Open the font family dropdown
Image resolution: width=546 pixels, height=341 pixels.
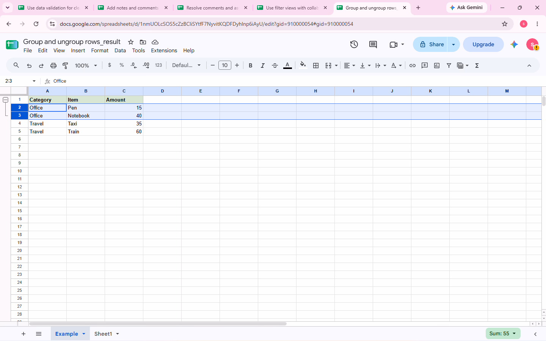186,66
